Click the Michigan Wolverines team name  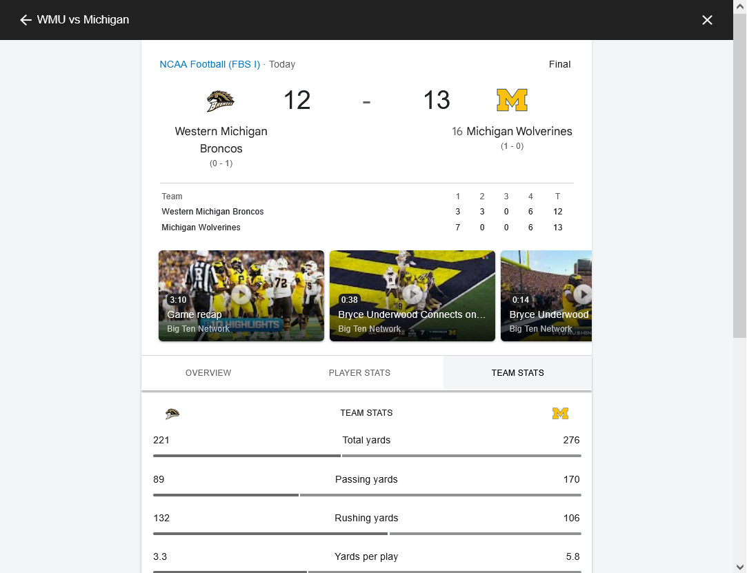[x=519, y=132]
